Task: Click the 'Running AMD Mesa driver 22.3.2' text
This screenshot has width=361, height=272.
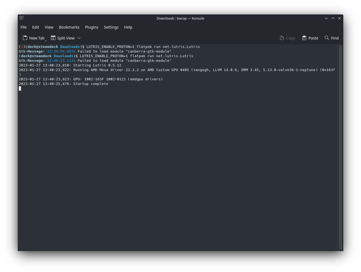Action: click(x=106, y=70)
